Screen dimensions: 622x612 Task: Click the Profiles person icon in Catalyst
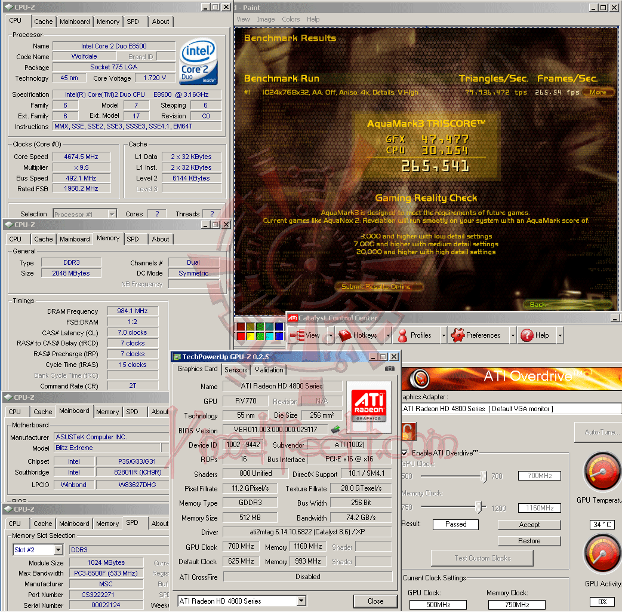coord(403,336)
